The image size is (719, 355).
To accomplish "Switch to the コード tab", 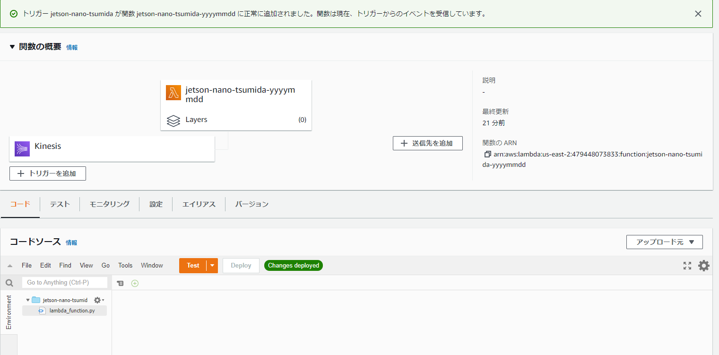I will [x=20, y=204].
